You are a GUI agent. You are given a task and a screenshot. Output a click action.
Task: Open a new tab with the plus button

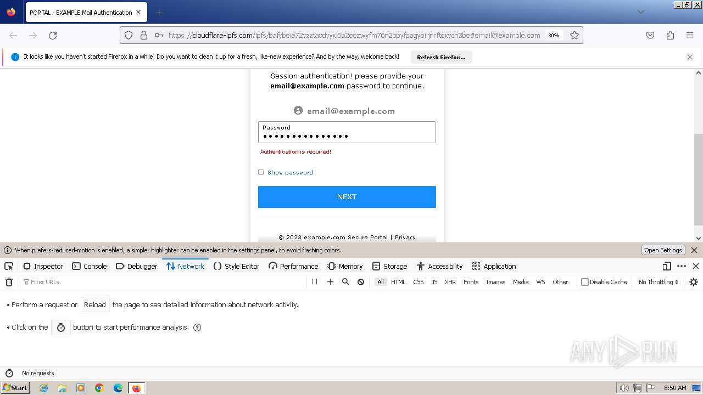point(159,12)
